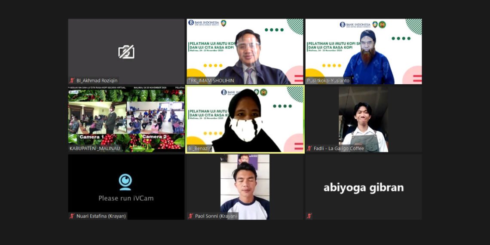Click the large 'abiyoga gibran' name text

[364, 188]
